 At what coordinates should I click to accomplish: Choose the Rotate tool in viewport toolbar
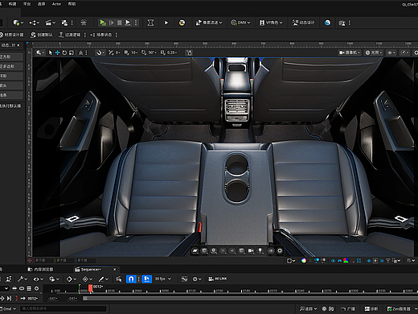point(64,52)
